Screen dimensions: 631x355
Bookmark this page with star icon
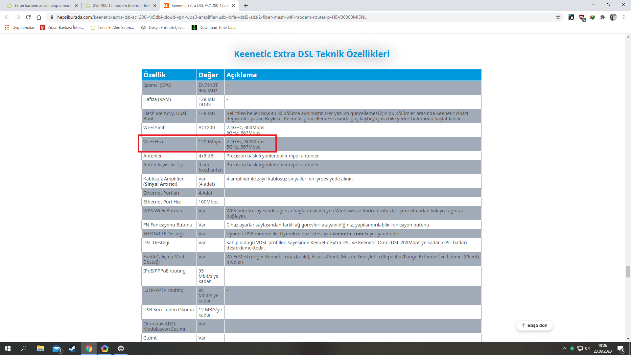pyautogui.click(x=558, y=17)
